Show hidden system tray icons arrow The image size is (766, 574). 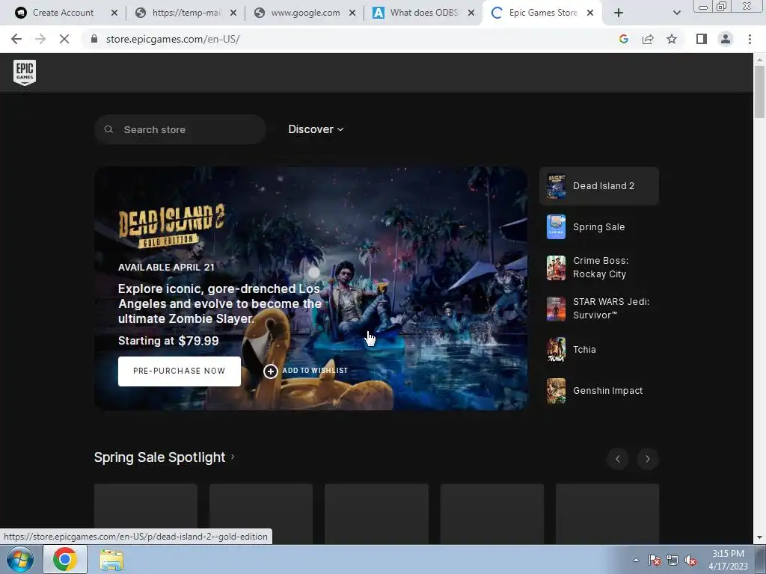point(636,560)
